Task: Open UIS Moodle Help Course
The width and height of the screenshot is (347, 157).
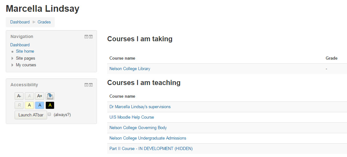Action: point(132,117)
